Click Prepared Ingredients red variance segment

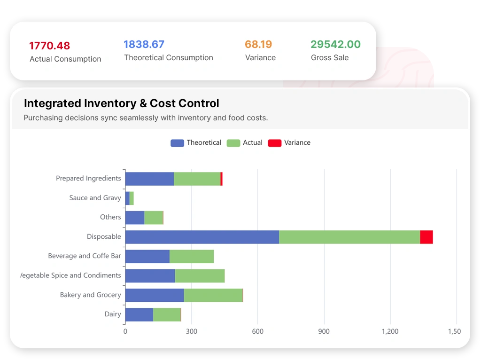pos(222,179)
